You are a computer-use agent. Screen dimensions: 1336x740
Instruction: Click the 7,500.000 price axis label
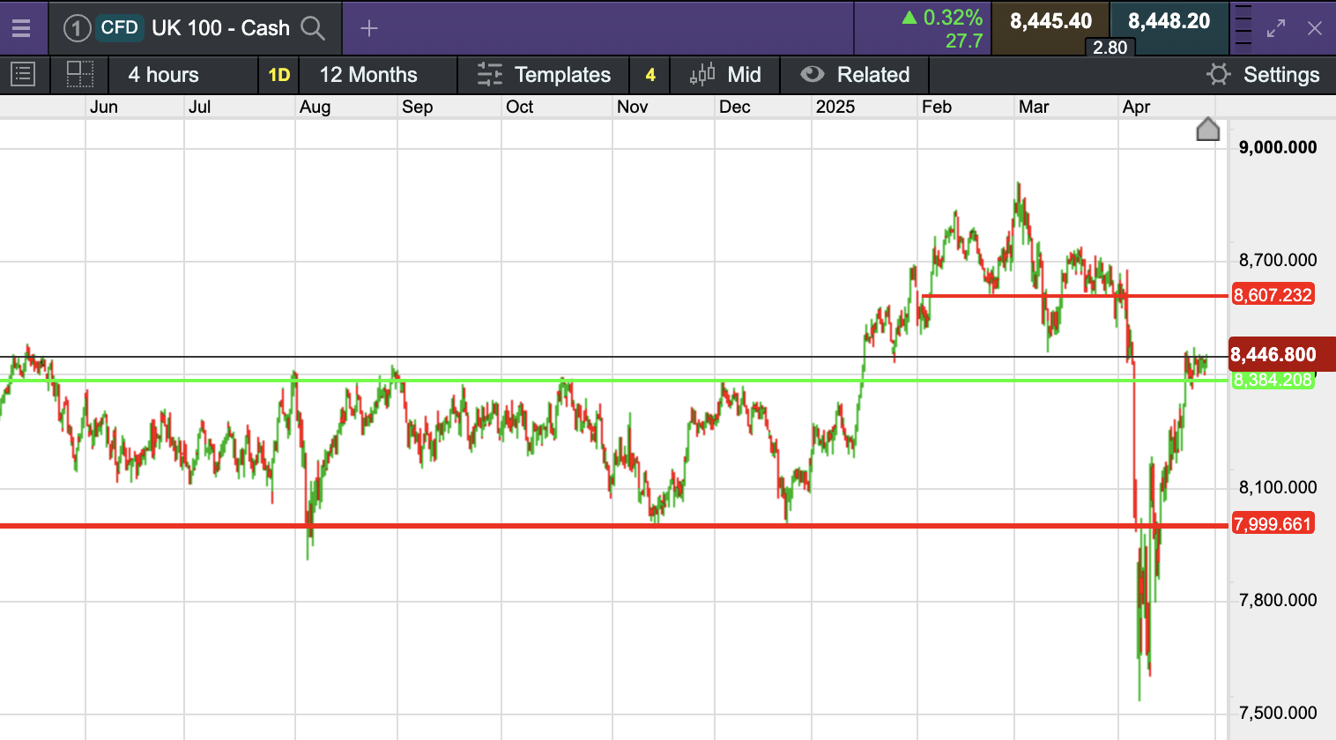(x=1278, y=713)
